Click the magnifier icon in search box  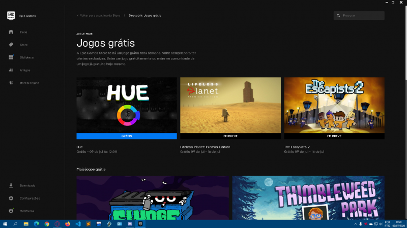tap(338, 16)
